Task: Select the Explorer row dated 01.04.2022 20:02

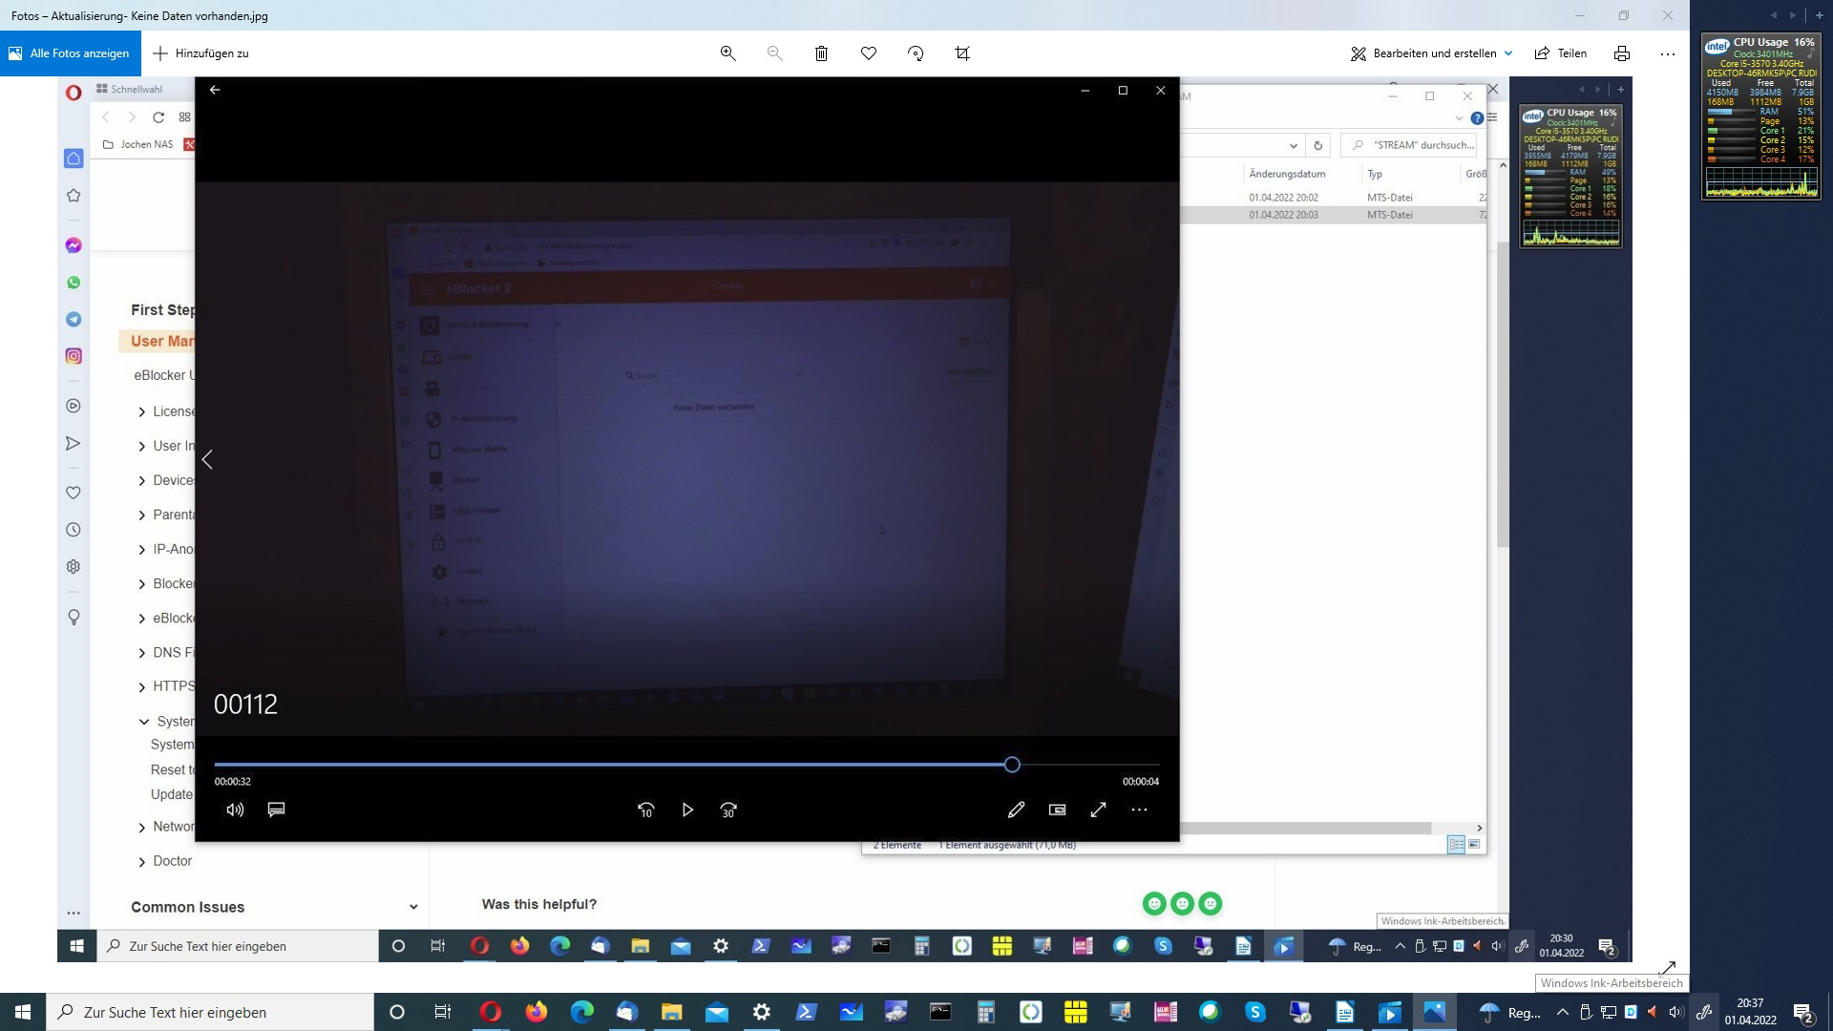Action: [x=1331, y=198]
